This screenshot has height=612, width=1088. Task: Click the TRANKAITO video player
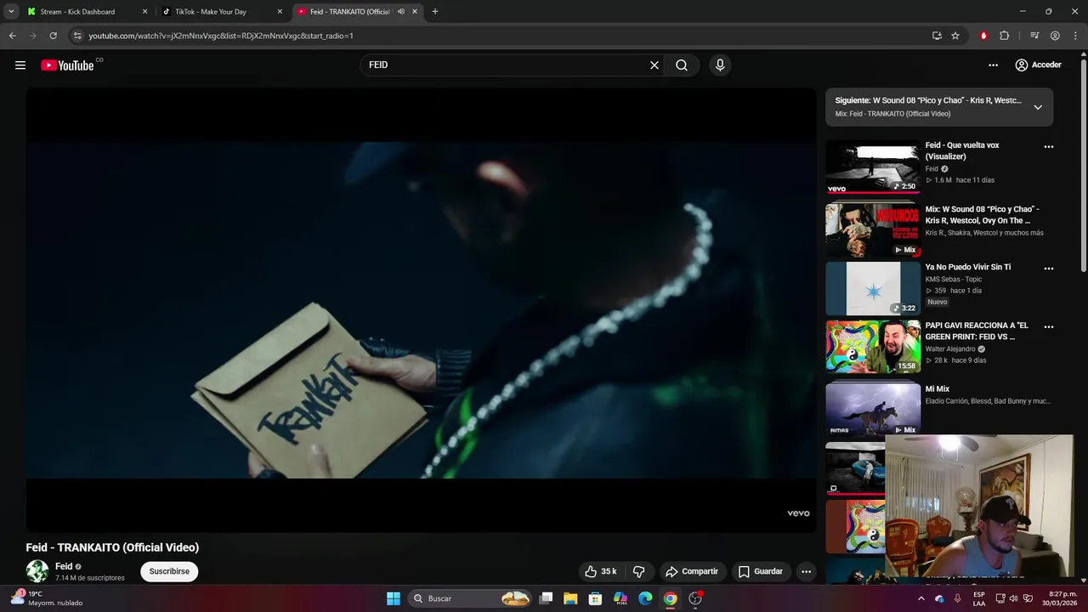[421, 310]
